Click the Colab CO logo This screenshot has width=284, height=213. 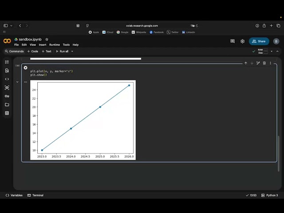click(7, 41)
